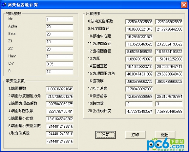Select first 公法线长度 result field
189x152 pixels.
tap(139, 112)
